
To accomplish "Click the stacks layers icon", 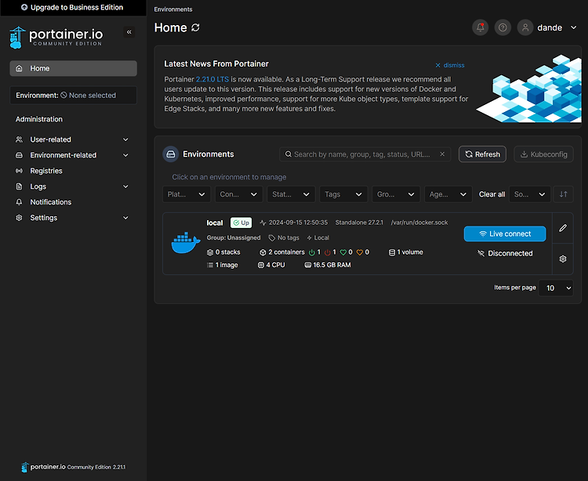I will pos(210,252).
